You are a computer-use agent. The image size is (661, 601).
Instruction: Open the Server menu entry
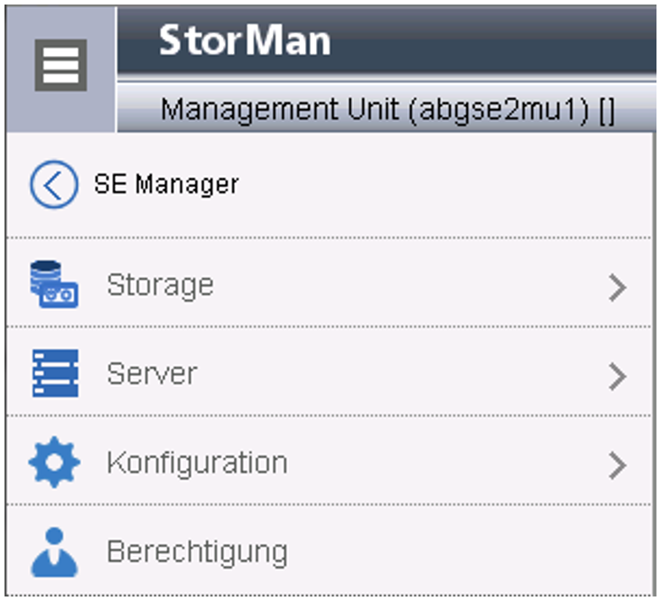pyautogui.click(x=151, y=373)
